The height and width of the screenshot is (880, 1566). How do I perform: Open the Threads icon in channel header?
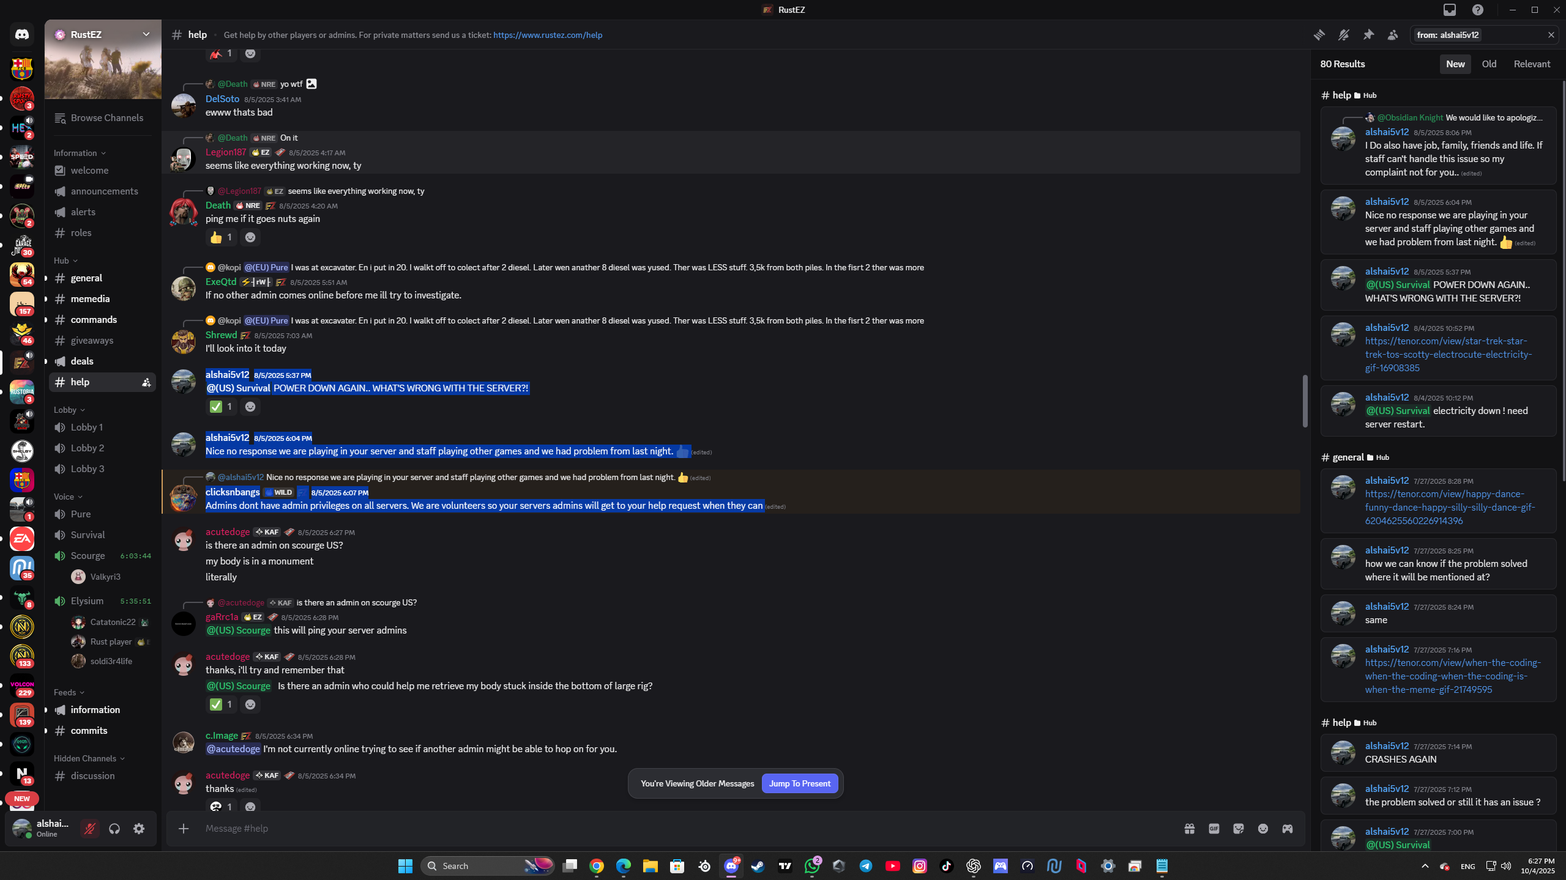point(1319,35)
